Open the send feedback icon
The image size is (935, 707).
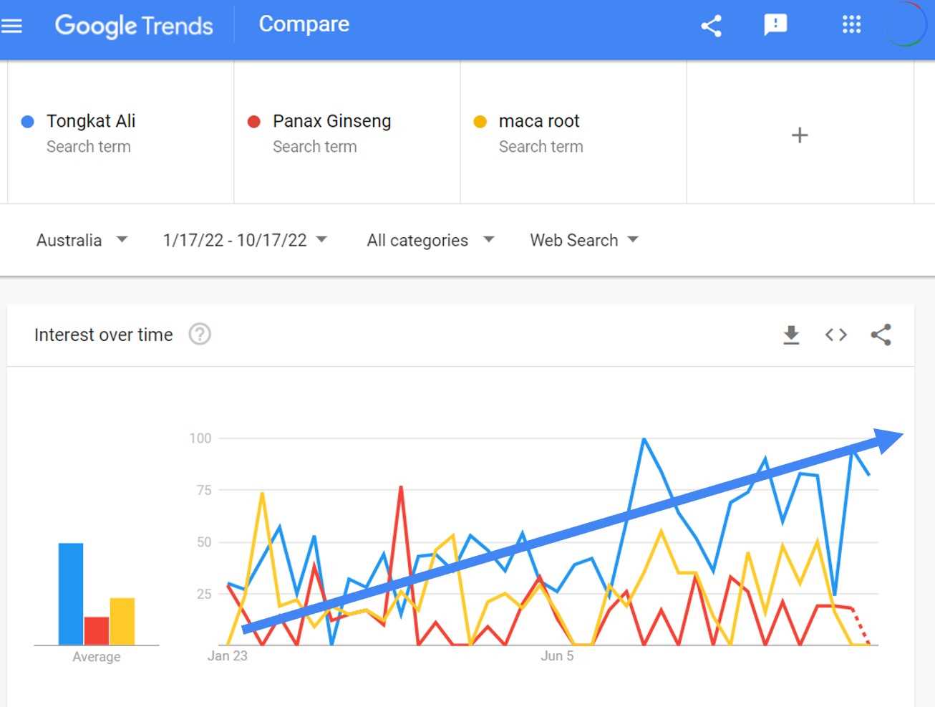pyautogui.click(x=775, y=25)
